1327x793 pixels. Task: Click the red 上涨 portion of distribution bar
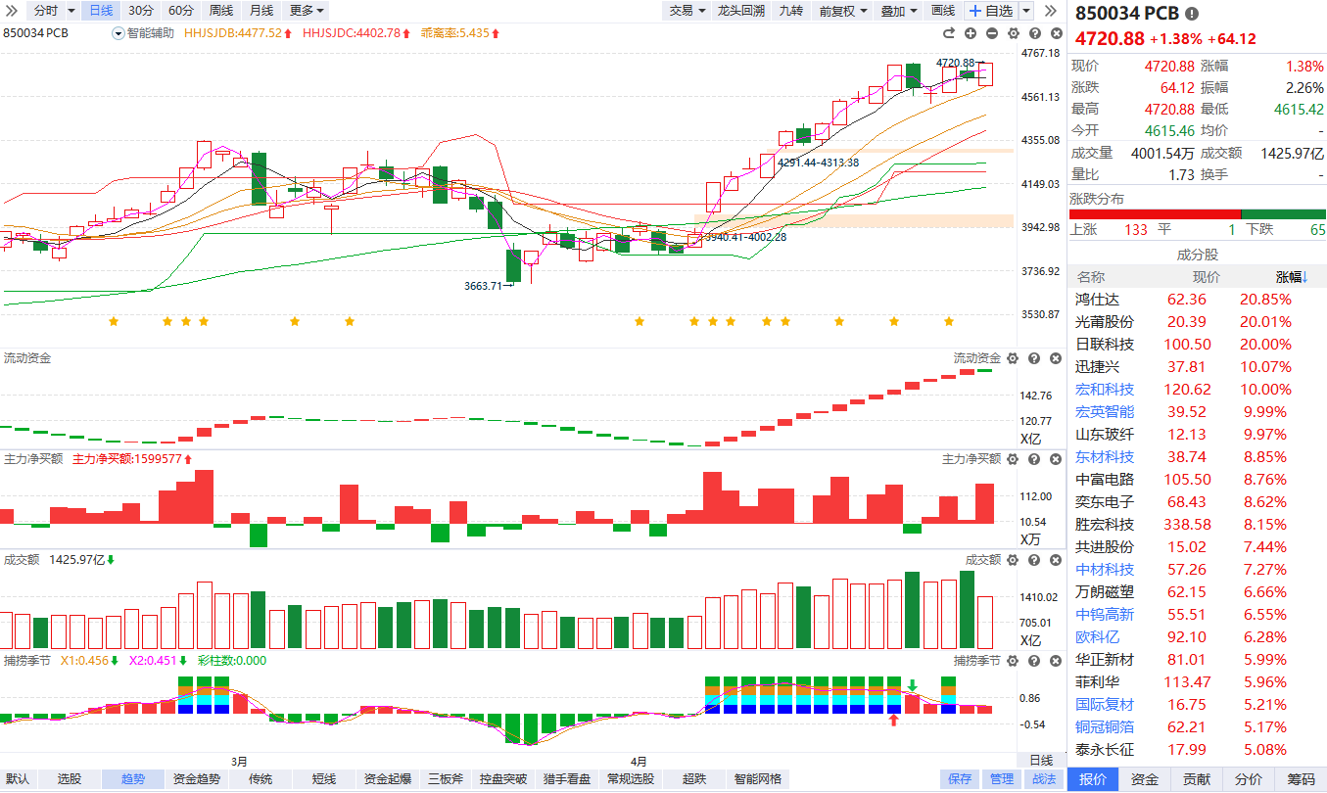(x=1156, y=213)
